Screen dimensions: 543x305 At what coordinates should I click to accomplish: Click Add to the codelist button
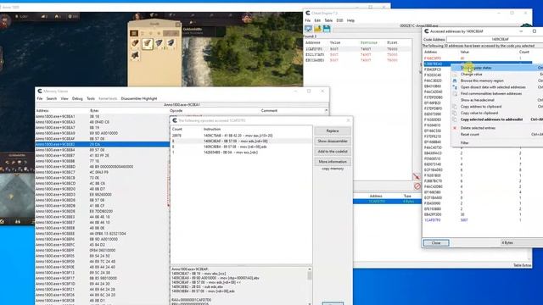click(x=333, y=152)
